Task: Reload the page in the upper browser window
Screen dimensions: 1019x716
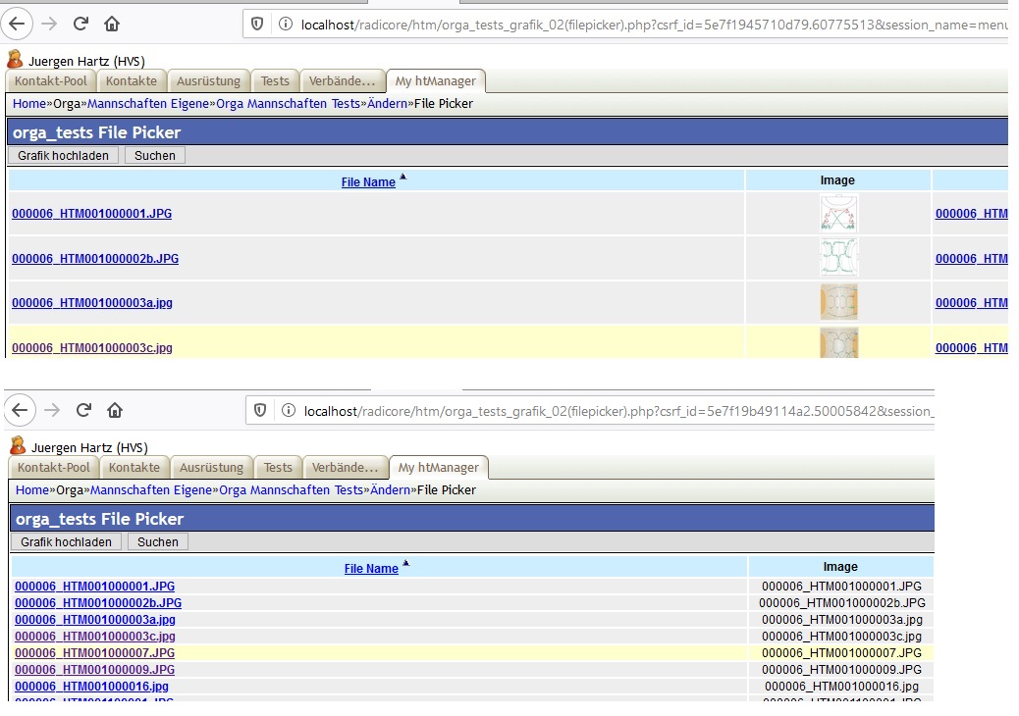Action: pyautogui.click(x=80, y=23)
